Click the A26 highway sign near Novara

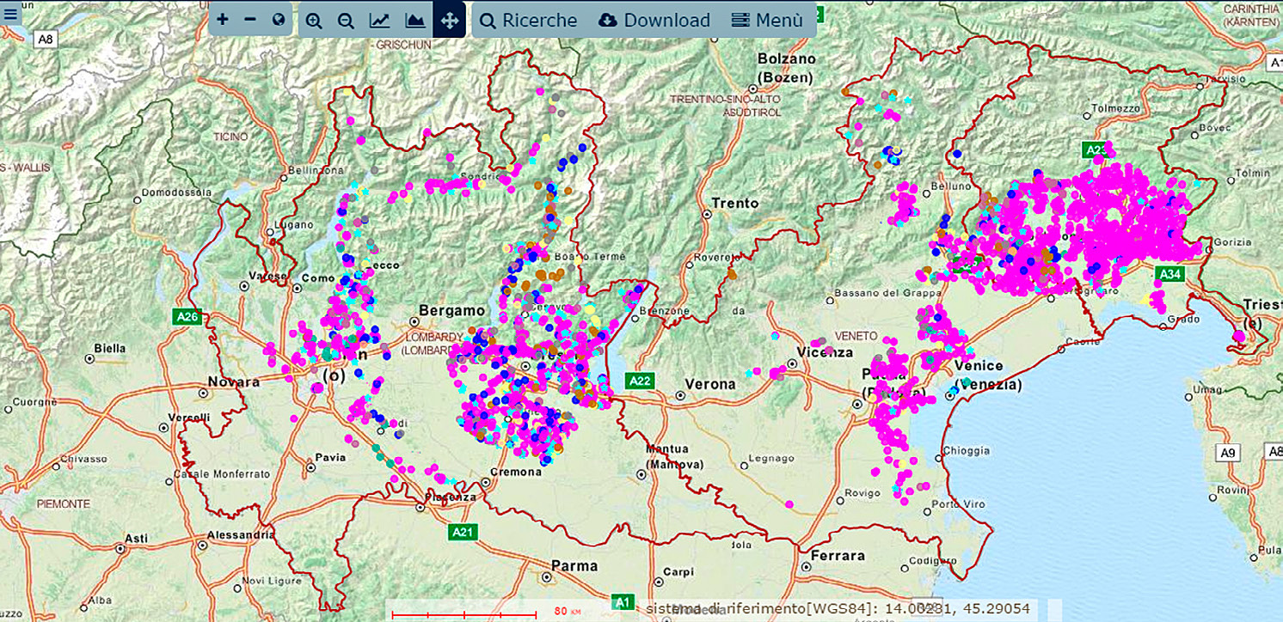tap(187, 316)
